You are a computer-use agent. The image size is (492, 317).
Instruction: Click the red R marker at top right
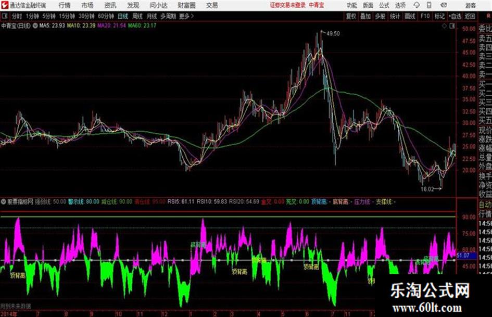pos(488,16)
